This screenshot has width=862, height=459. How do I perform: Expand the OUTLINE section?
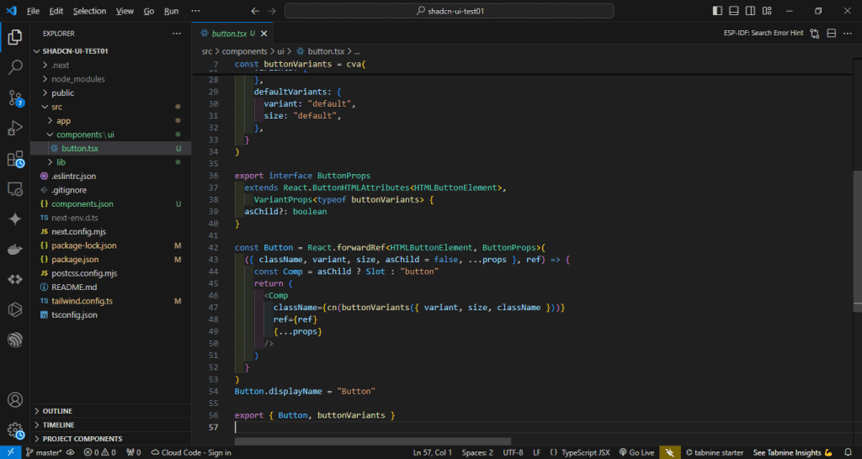click(57, 411)
